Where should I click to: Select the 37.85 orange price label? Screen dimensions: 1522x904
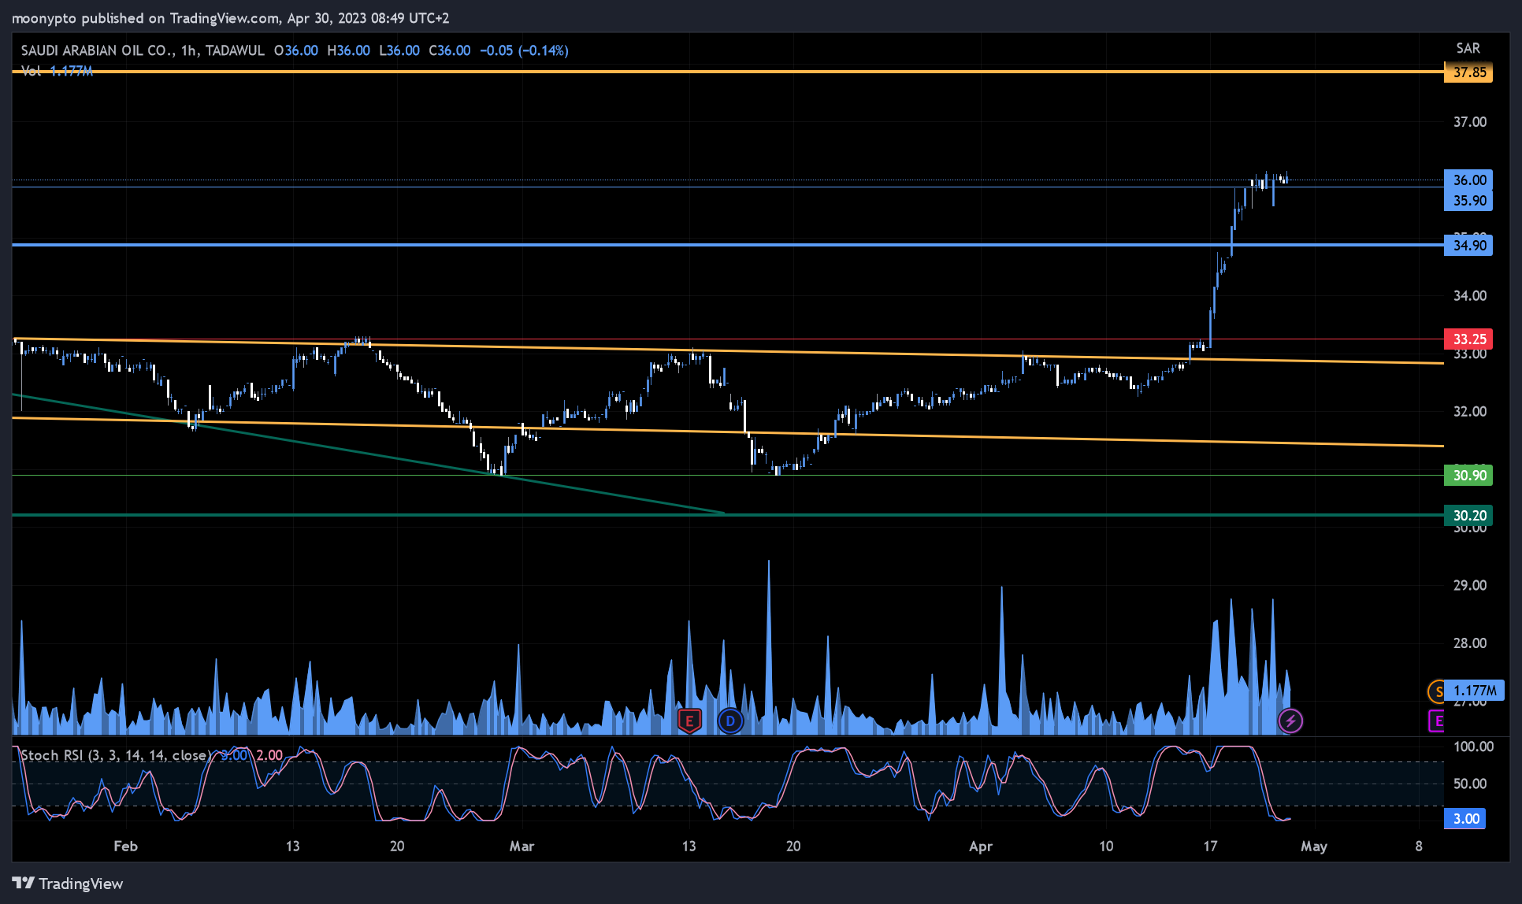point(1469,72)
